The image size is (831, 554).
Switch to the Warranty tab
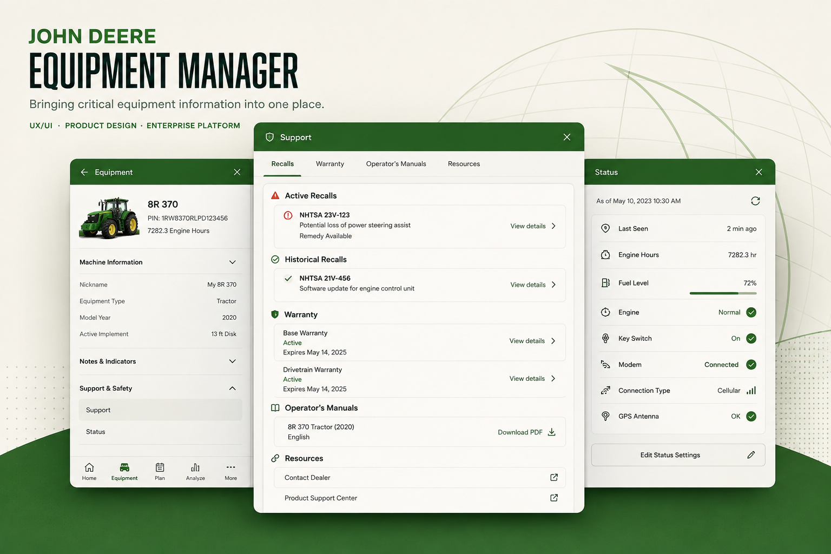330,164
